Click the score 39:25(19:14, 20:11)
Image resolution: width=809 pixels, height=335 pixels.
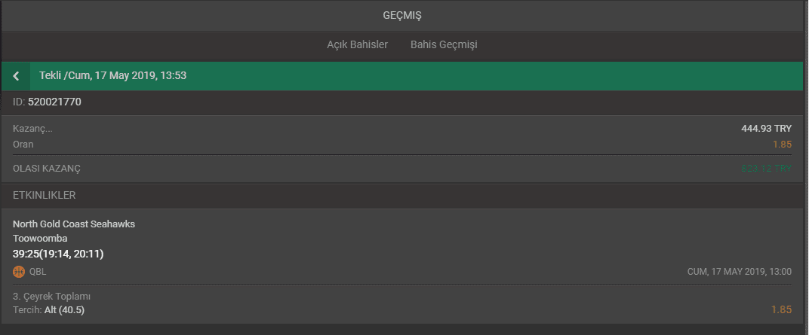[x=58, y=254]
